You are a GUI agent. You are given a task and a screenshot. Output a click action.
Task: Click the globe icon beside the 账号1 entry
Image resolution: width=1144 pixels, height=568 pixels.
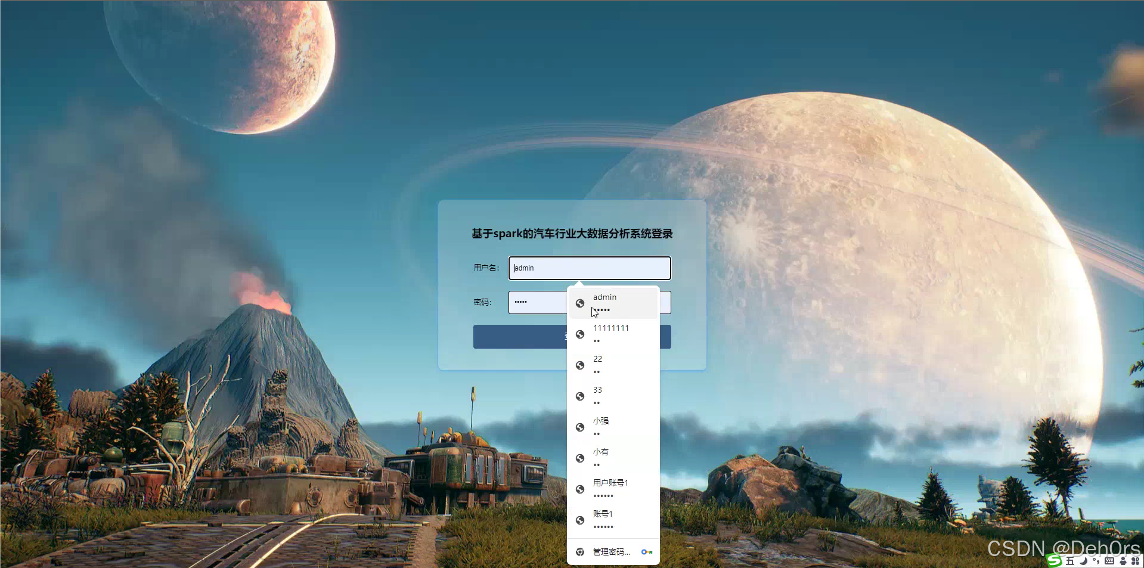point(580,520)
